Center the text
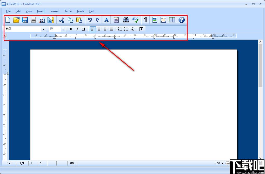265x174 pixels. pyautogui.click(x=105, y=29)
